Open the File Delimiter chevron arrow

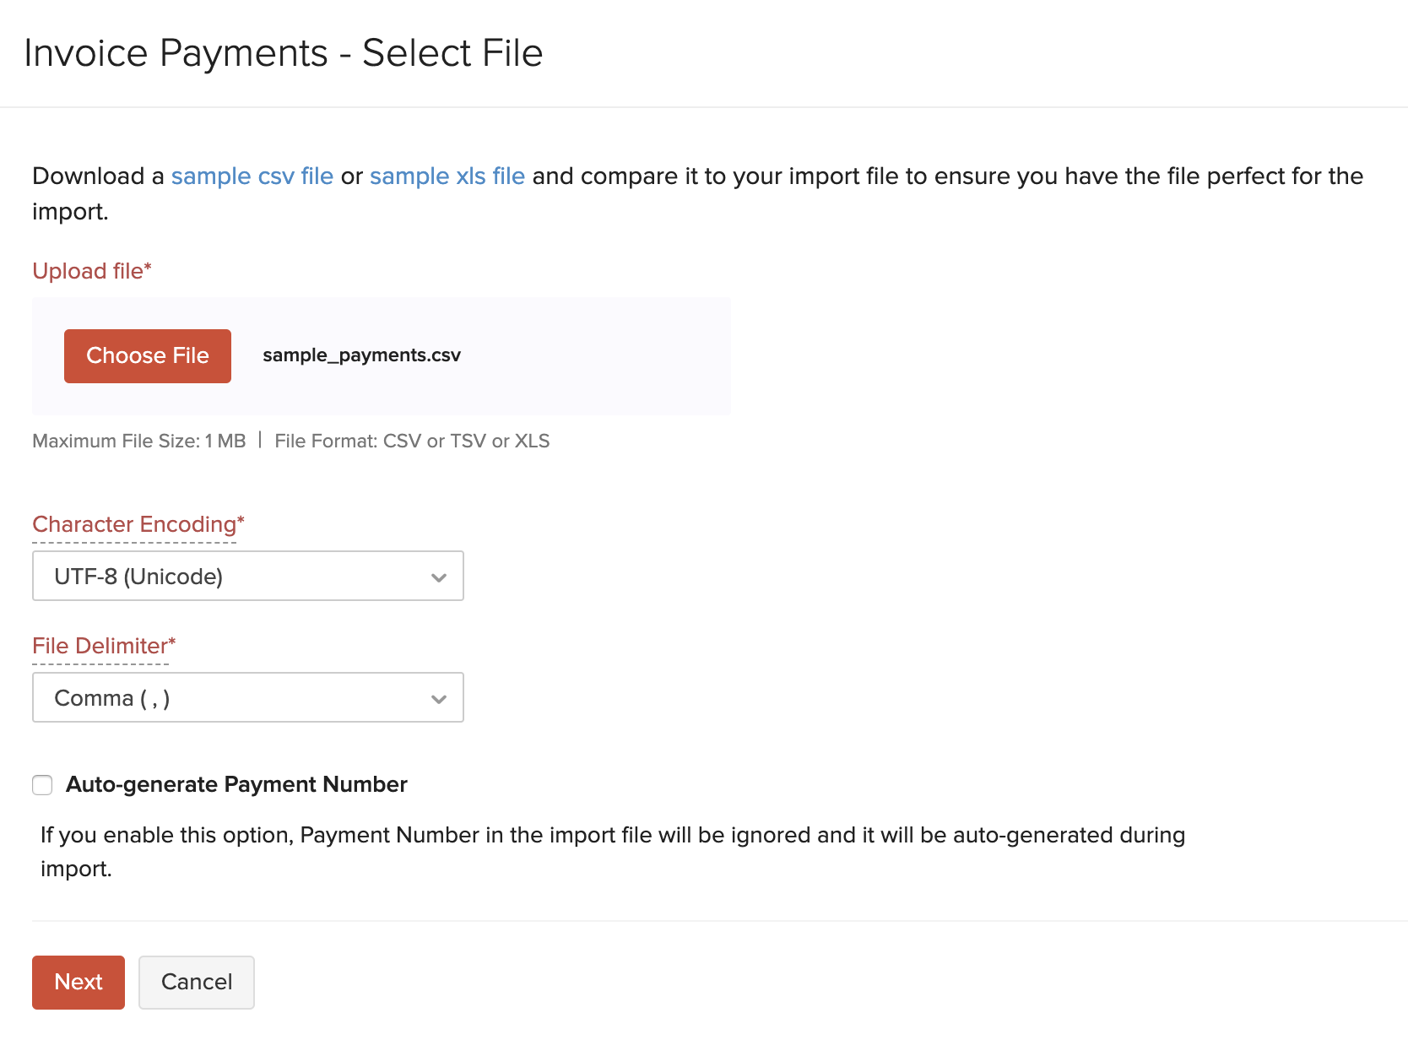pos(438,698)
